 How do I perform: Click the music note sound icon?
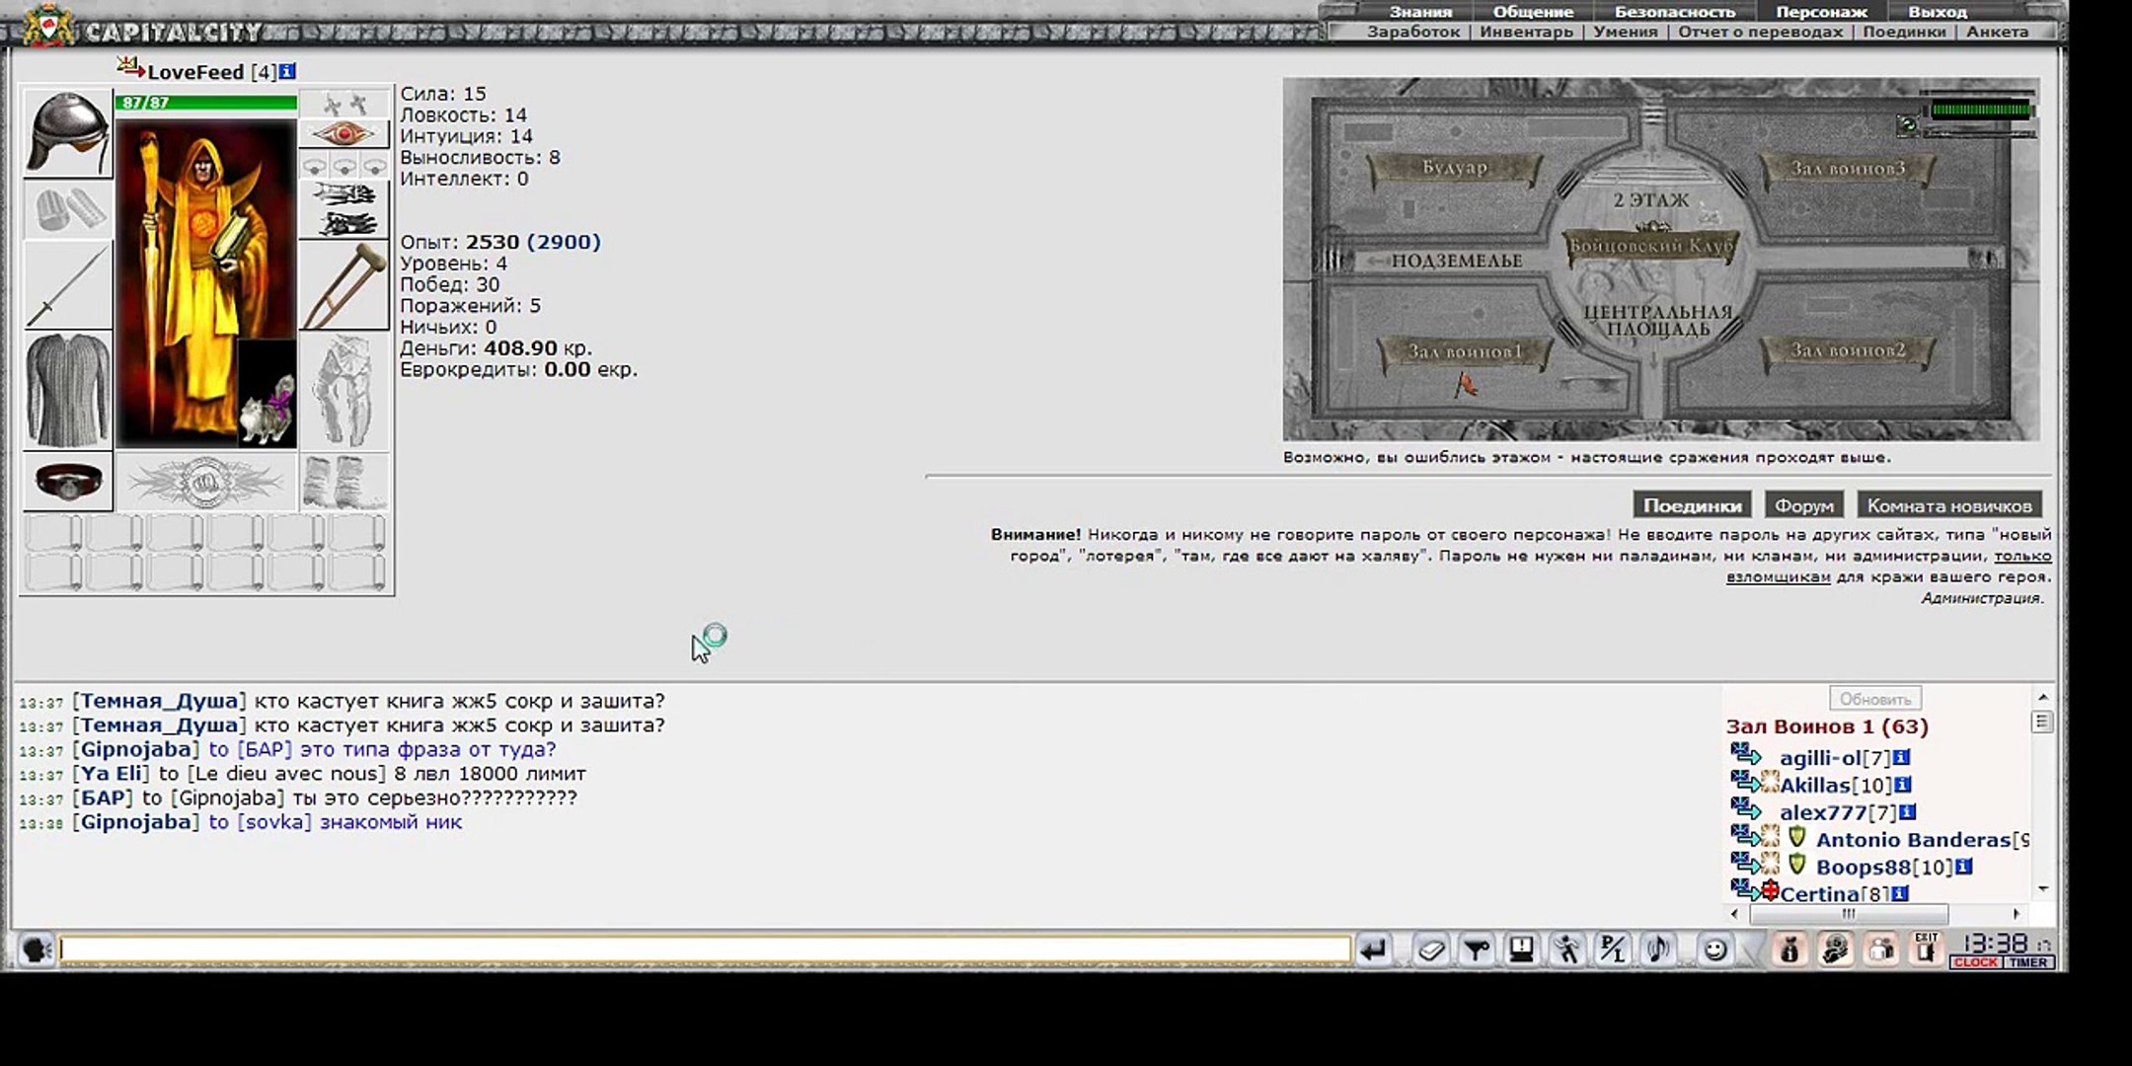point(1659,950)
